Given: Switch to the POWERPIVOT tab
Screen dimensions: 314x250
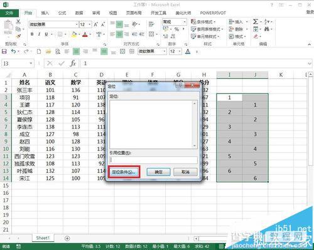Looking at the screenshot, I should [213, 13].
